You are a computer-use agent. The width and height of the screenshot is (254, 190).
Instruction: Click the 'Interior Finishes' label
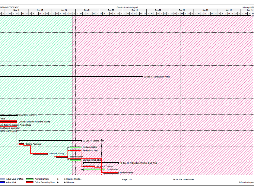127,173
